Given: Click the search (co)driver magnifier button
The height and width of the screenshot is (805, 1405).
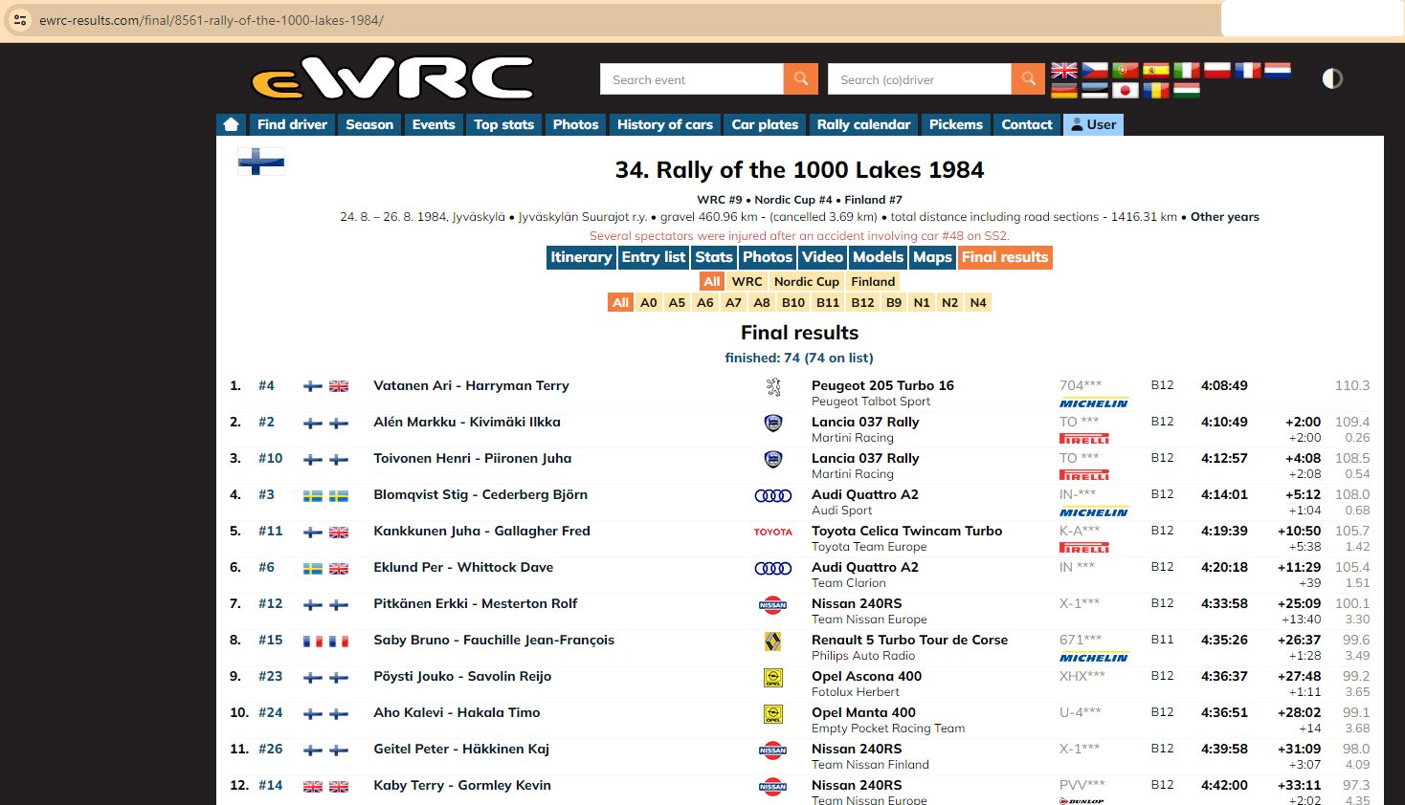Looking at the screenshot, I should coord(1028,79).
